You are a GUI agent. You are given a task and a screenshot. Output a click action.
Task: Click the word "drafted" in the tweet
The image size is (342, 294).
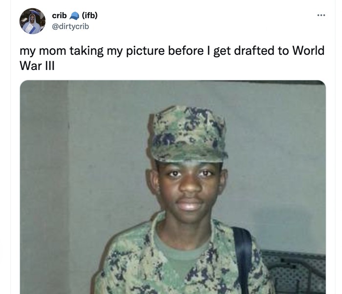[x=254, y=51]
